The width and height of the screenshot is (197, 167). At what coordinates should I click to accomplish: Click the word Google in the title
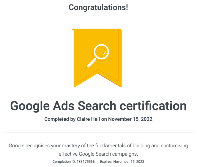point(30,106)
